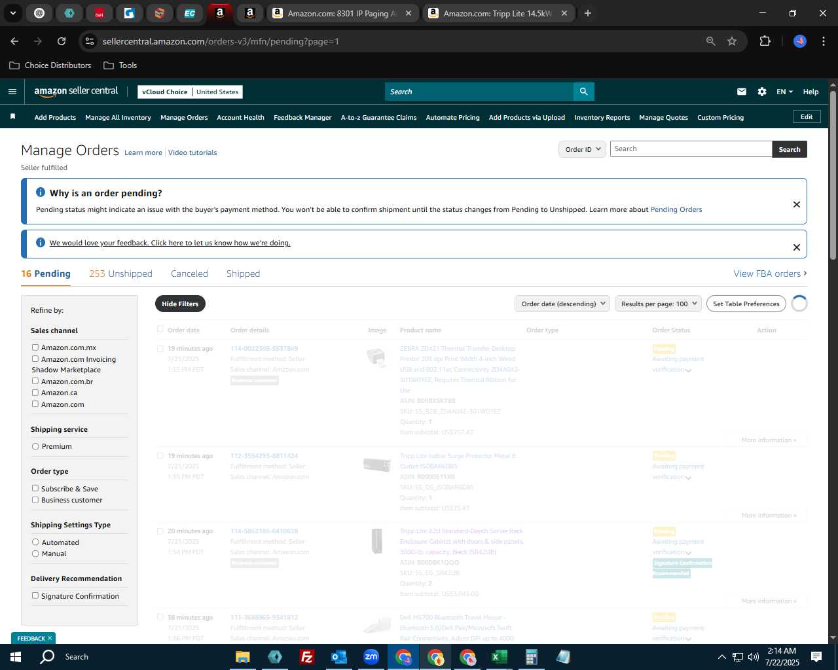Close the feedback request banner

click(797, 247)
